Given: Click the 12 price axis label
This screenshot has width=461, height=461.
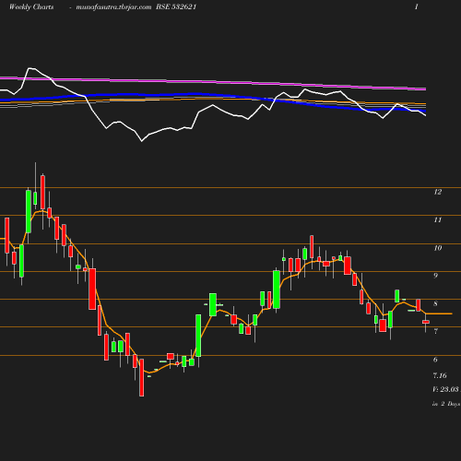Looking at the screenshot, I should 438,192.
